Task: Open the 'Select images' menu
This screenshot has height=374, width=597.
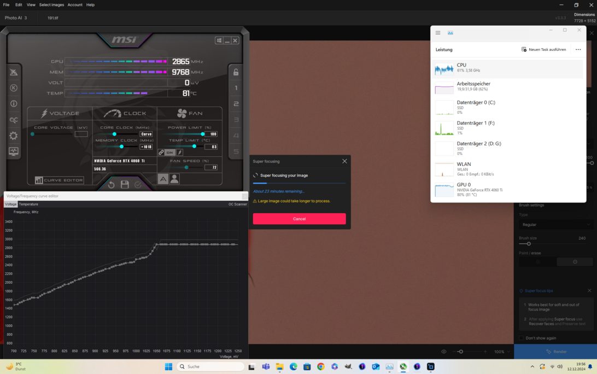Action: [x=51, y=5]
